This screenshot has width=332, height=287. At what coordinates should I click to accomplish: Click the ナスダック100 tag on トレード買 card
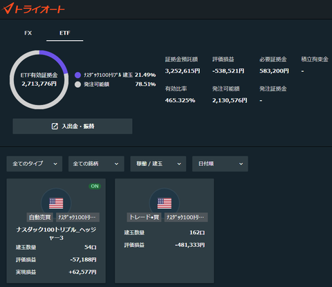(186, 217)
